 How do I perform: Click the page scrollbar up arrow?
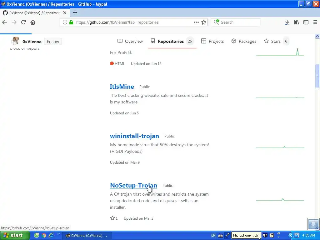317,36
